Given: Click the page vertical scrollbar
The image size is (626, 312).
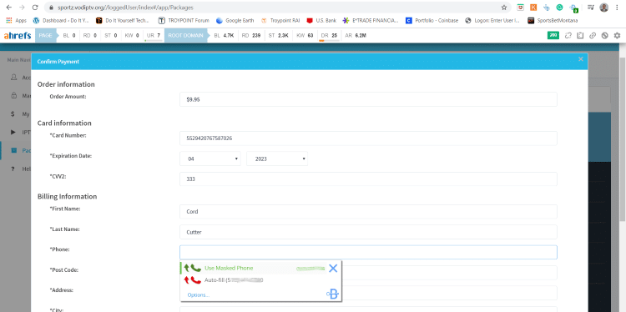Looking at the screenshot, I should 623,139.
